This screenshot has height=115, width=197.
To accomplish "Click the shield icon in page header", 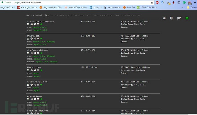I will (x=171, y=18).
